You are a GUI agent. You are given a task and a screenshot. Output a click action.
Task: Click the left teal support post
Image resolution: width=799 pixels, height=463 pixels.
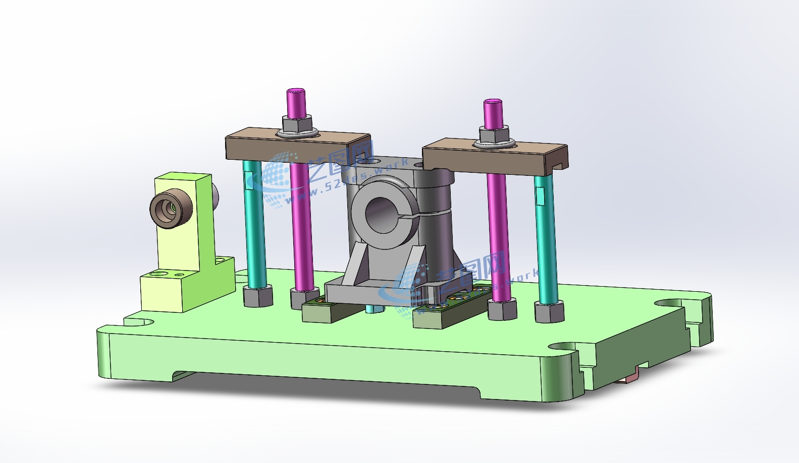(x=255, y=223)
